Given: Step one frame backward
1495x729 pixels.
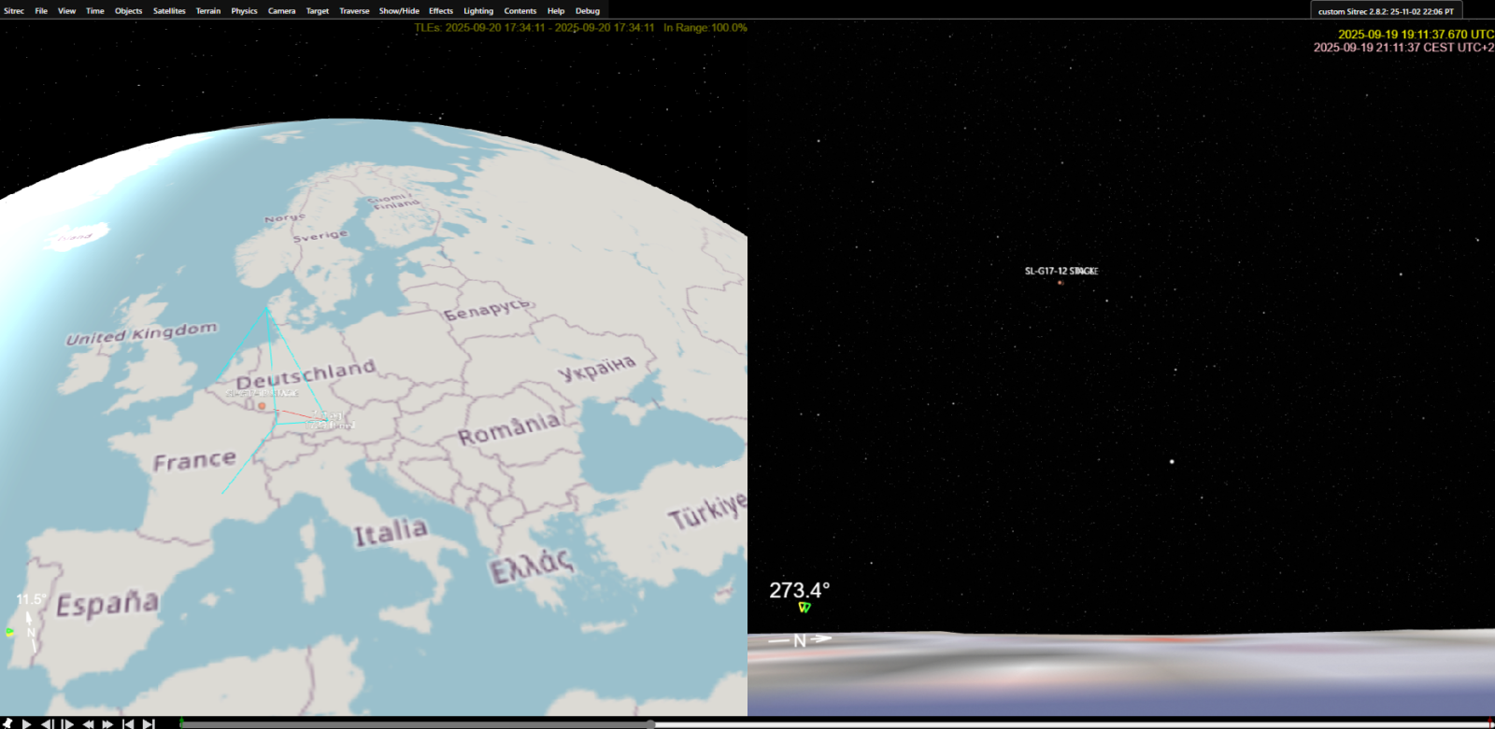Looking at the screenshot, I should pyautogui.click(x=47, y=723).
